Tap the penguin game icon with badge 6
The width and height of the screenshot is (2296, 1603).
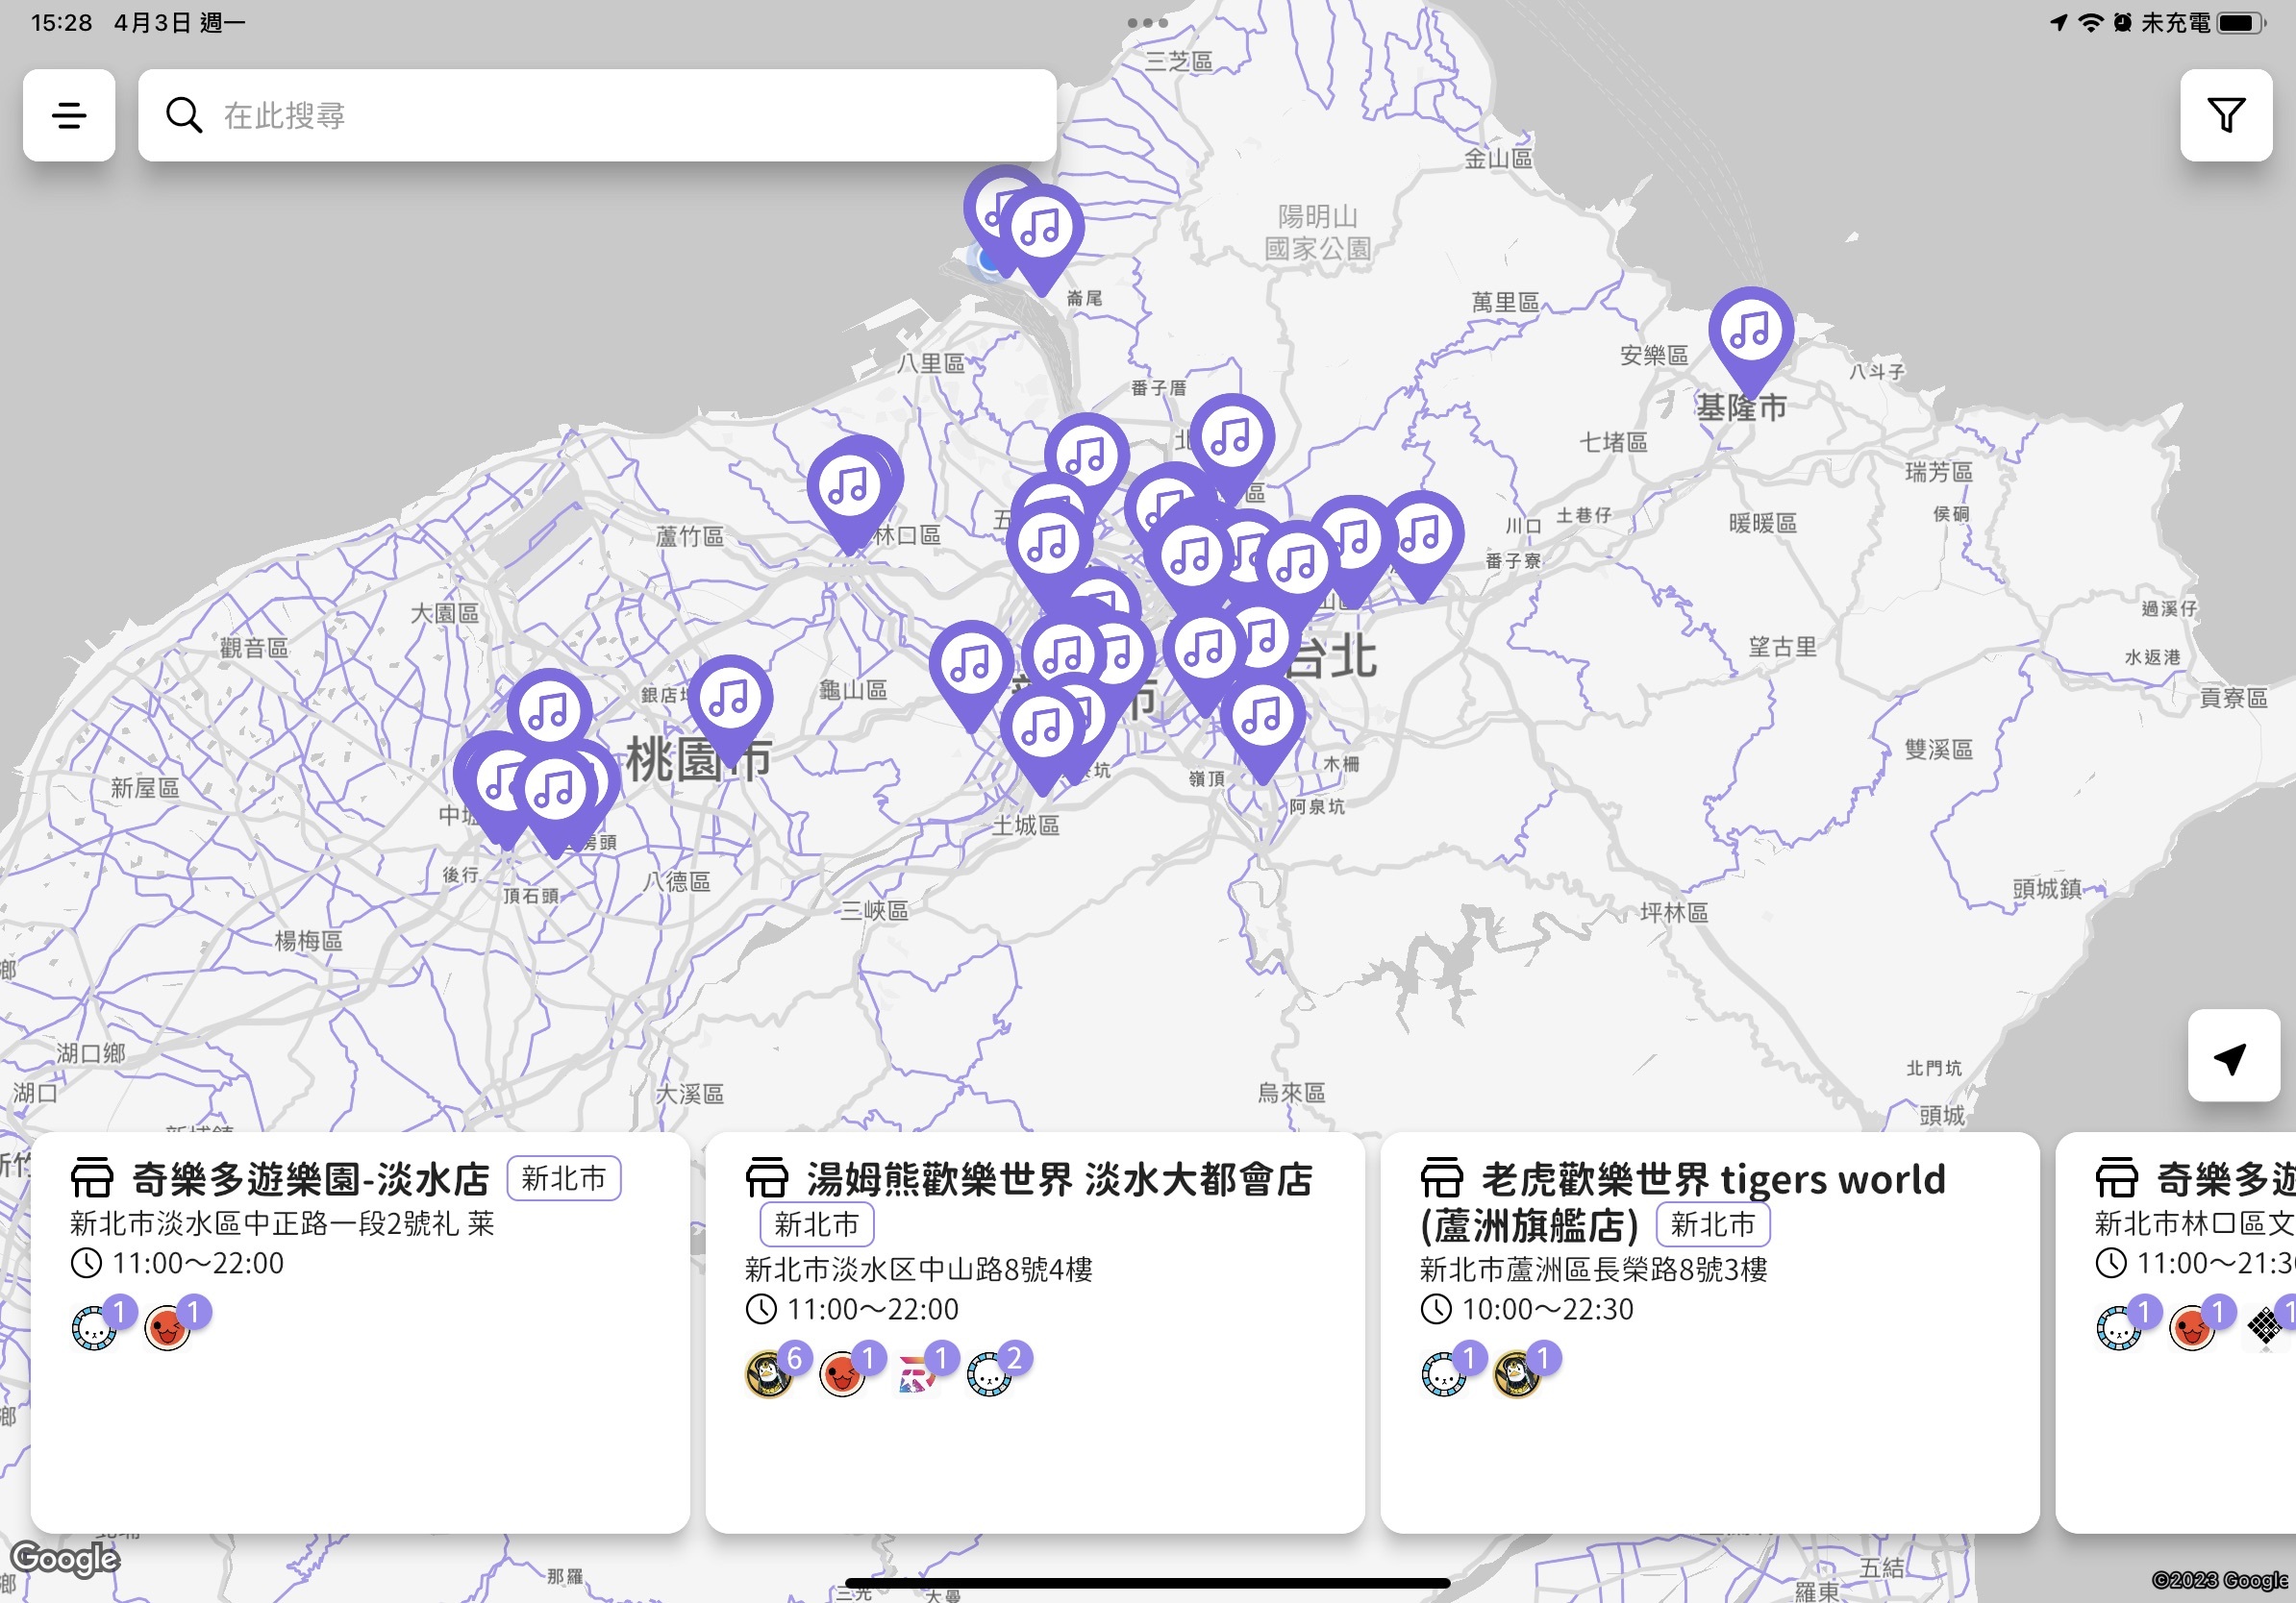pos(769,1374)
